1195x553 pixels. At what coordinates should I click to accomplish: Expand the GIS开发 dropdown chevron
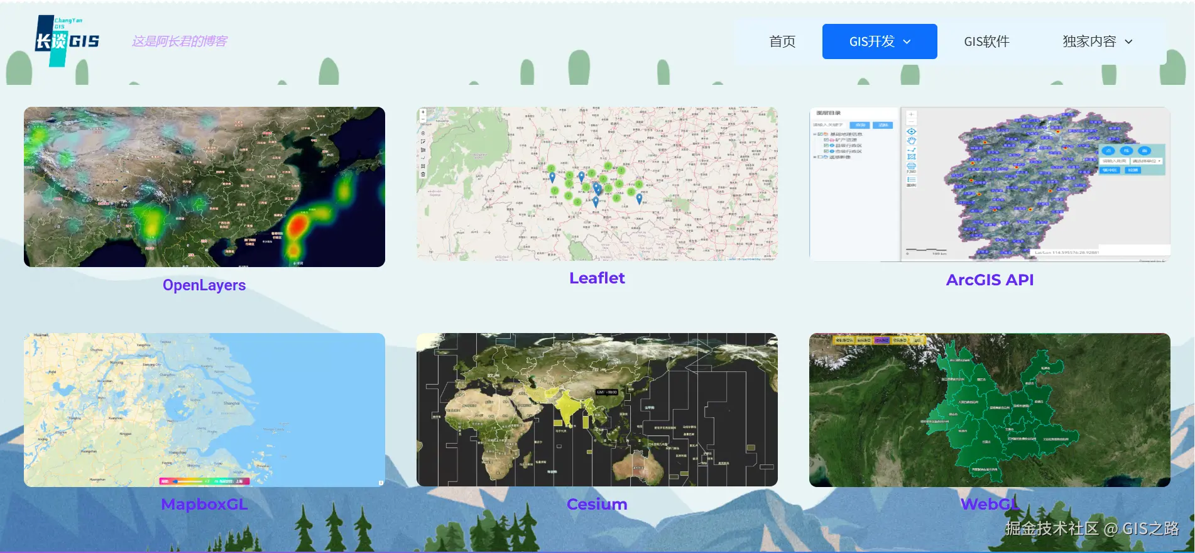coord(907,42)
